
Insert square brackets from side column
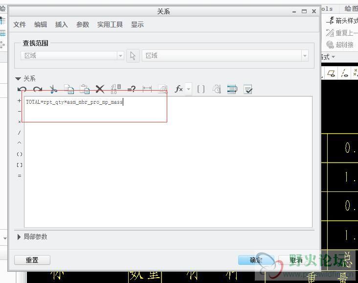(x=20, y=165)
